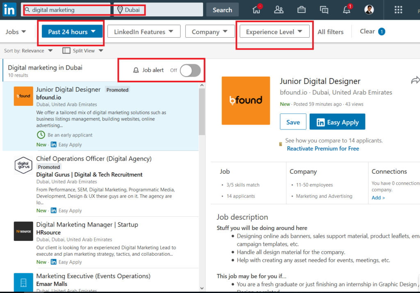Click '10 results' count text
Viewport: 420px width, 293px height.
[18, 75]
